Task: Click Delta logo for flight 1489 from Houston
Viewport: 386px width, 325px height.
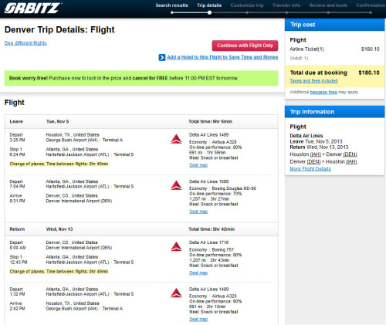Action: (x=176, y=139)
